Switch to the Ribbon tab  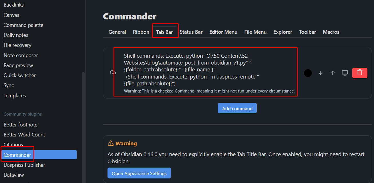141,32
